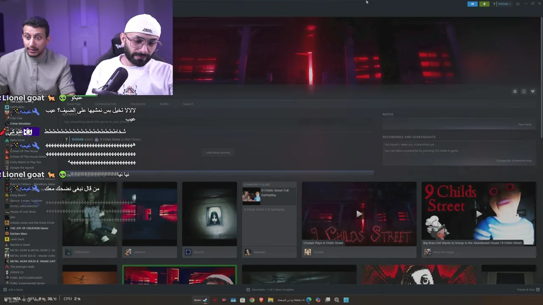Screen dimensions: 543x305
Task: Open the Discussions tab
Action: click(x=138, y=104)
